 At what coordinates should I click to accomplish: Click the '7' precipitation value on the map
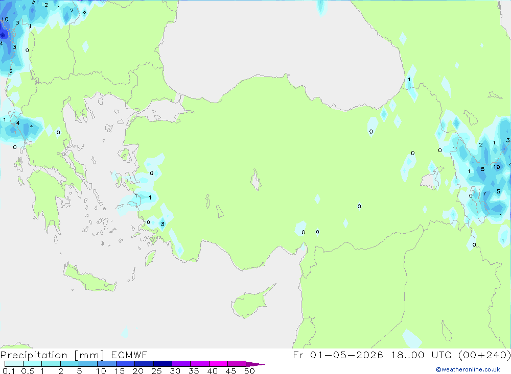484,194
